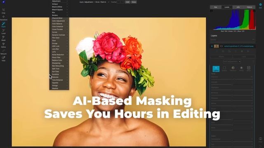
Task: Click the Done button in top bar
Action: (134, 2)
